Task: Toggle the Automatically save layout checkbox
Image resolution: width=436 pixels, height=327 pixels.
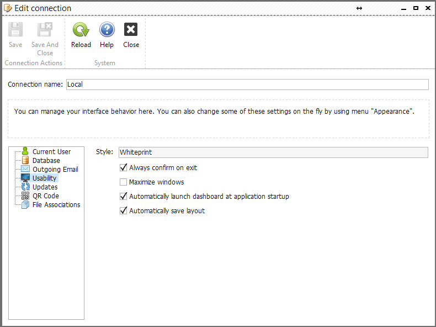Action: pos(123,210)
